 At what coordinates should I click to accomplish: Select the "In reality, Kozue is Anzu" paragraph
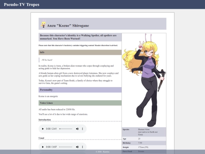pos(76,67)
